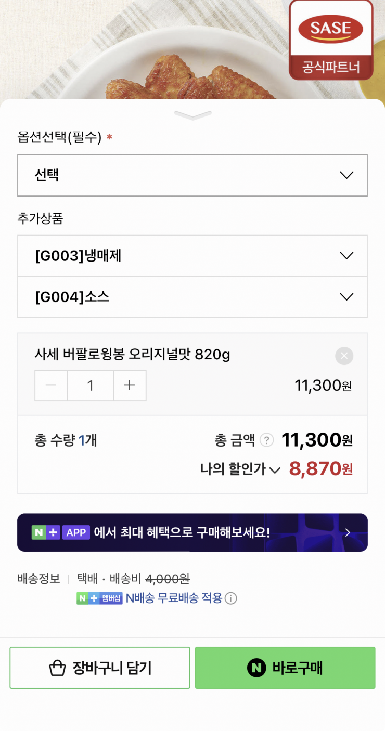385x731 pixels.
Task: Click the 장바구니 담기 button
Action: click(x=99, y=667)
